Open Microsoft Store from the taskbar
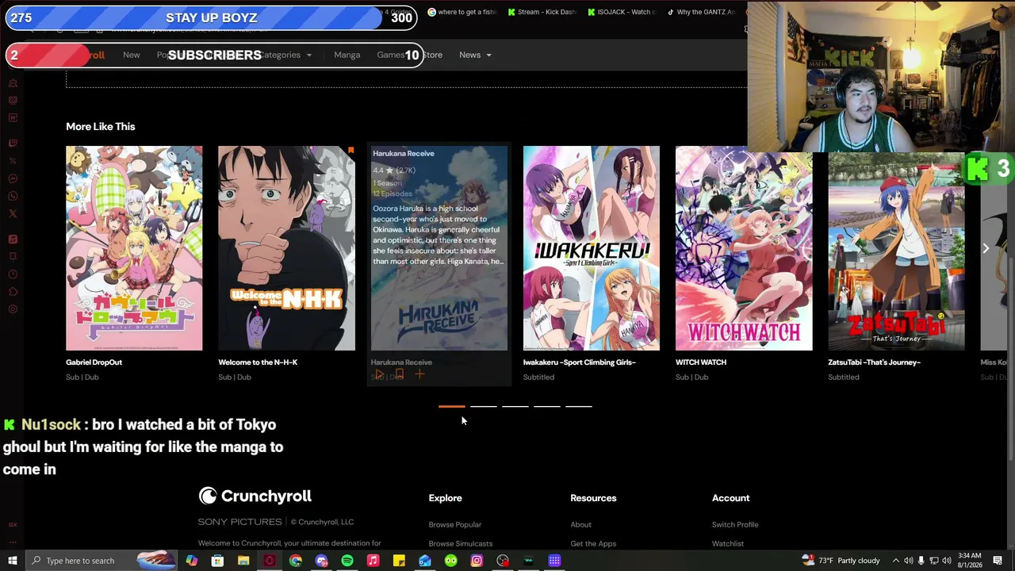Image resolution: width=1015 pixels, height=571 pixels. [217, 561]
